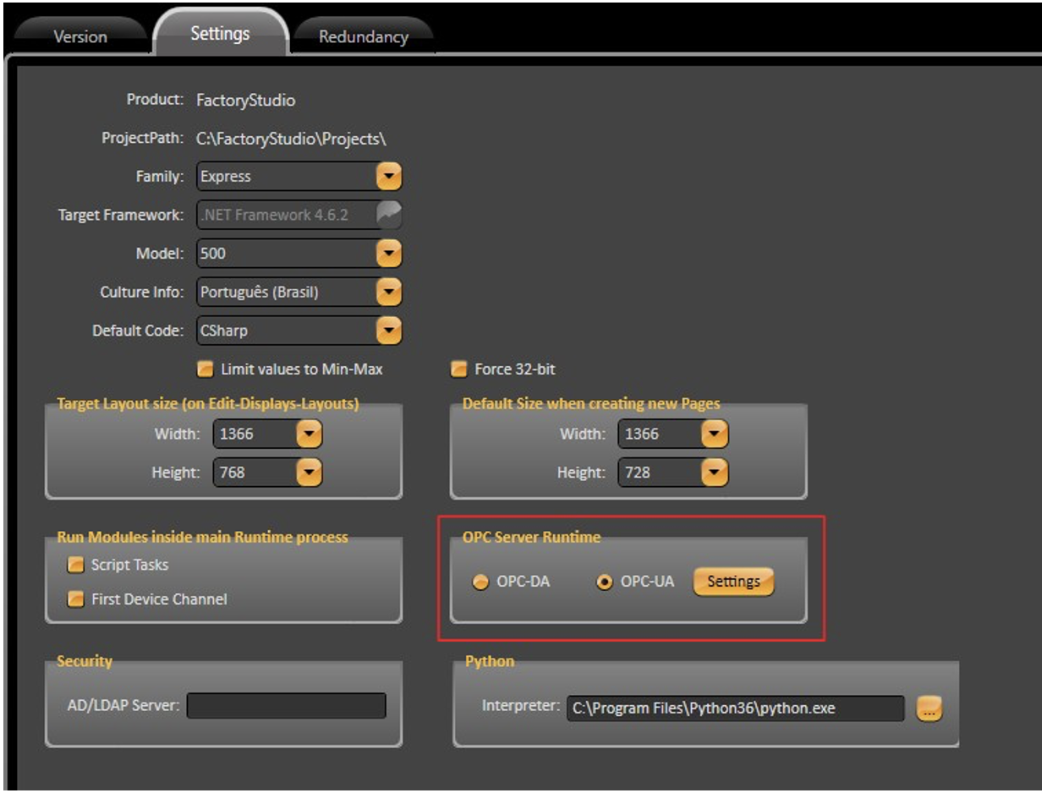Expand Default Size Height dropdown for new pages

pos(715,473)
